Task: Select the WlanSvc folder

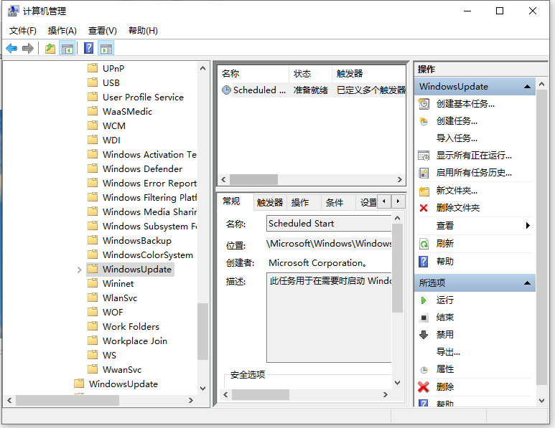Action: tap(120, 298)
